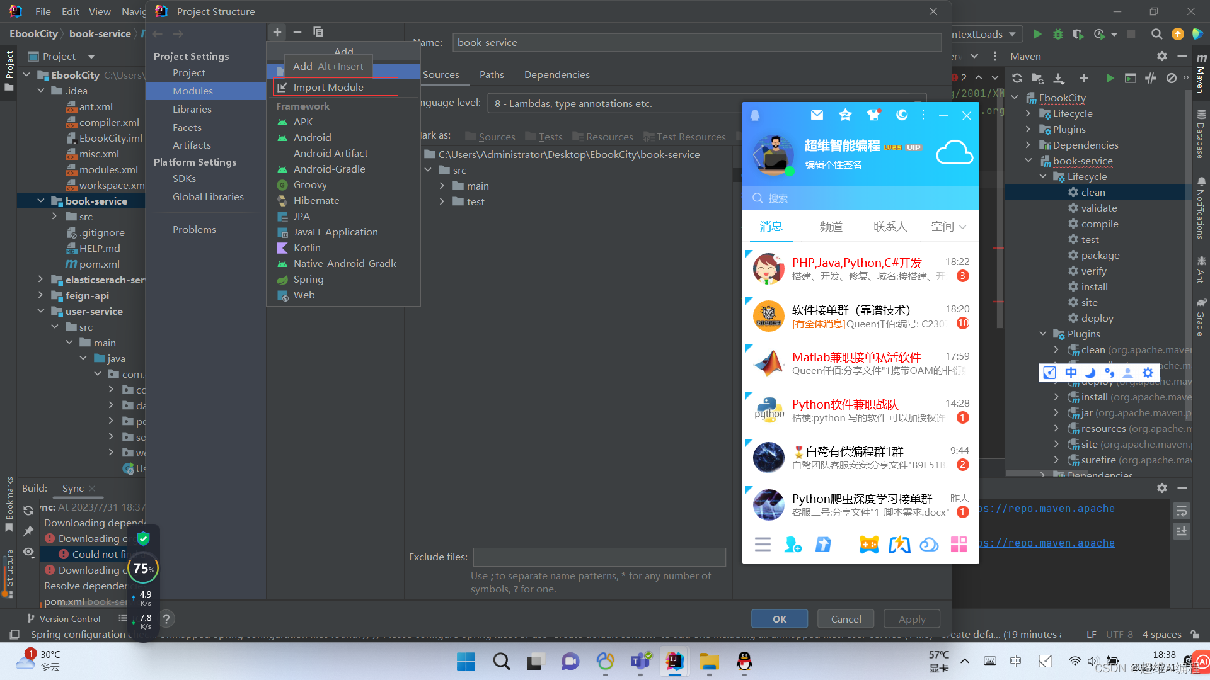This screenshot has width=1210, height=680.
Task: Reimport all Maven projects with the refresh icon
Action: [x=1017, y=77]
